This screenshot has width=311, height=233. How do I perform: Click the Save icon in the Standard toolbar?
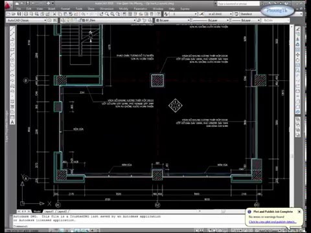(x=19, y=14)
